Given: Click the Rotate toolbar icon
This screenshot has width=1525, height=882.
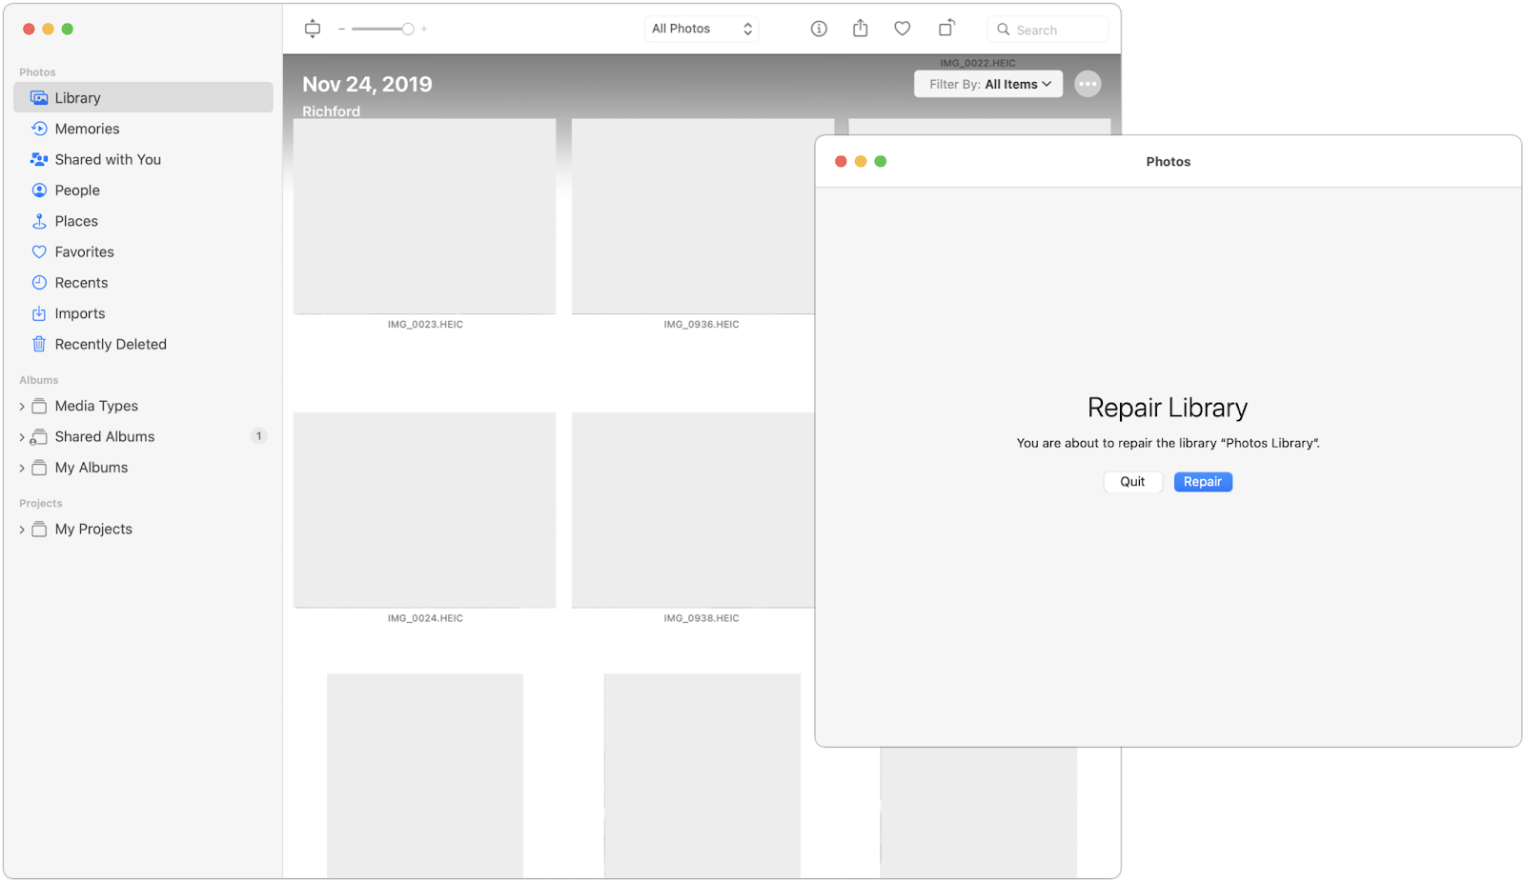Looking at the screenshot, I should tap(945, 29).
